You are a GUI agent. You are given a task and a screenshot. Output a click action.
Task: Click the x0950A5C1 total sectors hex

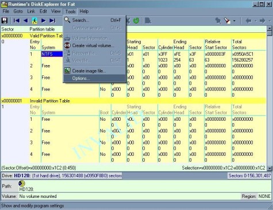tap(243, 54)
